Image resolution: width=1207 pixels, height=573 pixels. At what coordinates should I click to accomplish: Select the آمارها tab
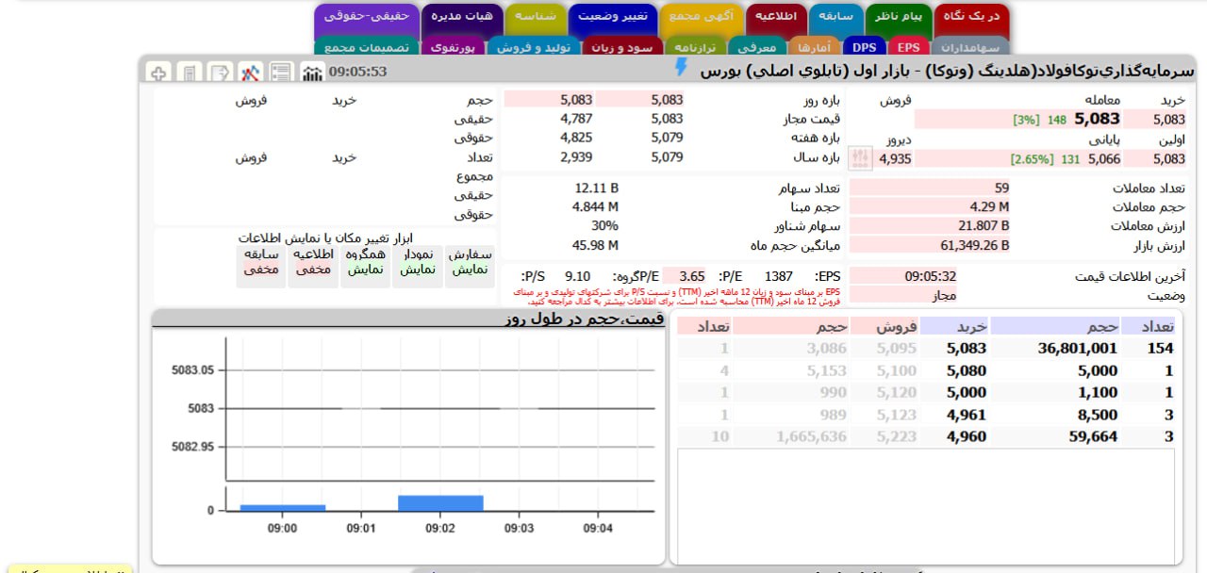click(x=813, y=47)
